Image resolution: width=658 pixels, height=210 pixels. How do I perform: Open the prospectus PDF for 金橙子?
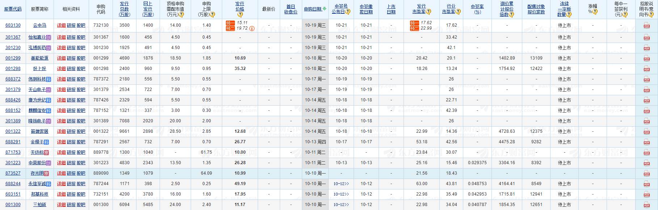point(646,142)
